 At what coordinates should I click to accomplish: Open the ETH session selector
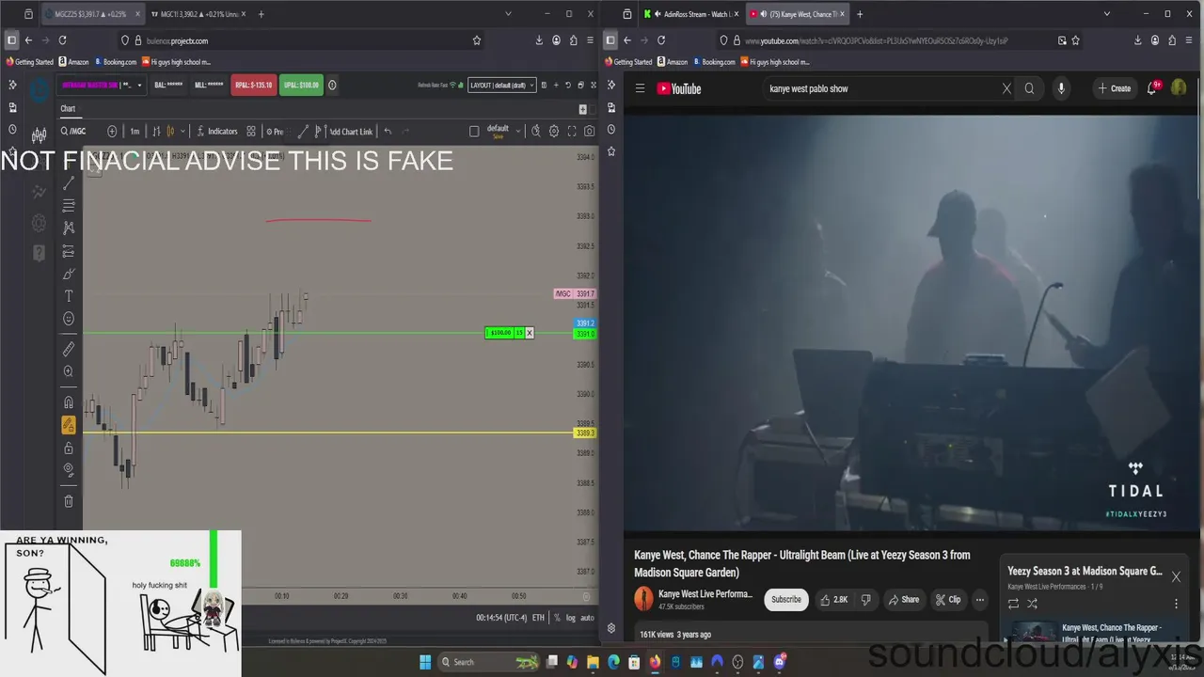tap(538, 618)
